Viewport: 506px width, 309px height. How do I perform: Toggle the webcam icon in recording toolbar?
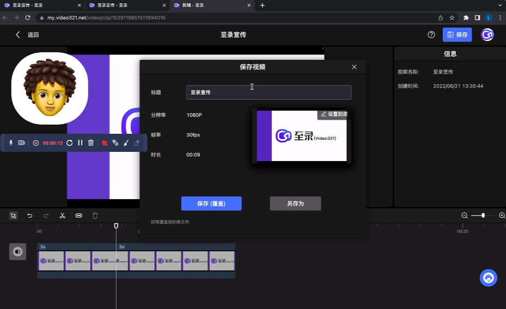22,143
